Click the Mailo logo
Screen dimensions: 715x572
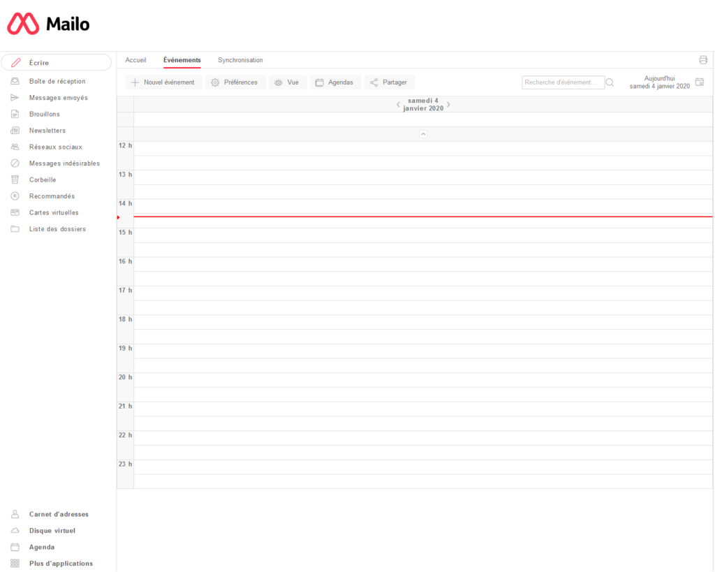tap(48, 24)
